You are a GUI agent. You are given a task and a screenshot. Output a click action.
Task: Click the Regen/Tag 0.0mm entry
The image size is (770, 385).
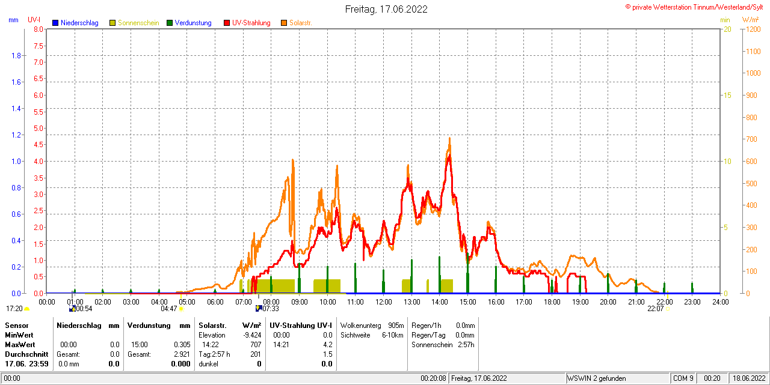click(x=443, y=335)
